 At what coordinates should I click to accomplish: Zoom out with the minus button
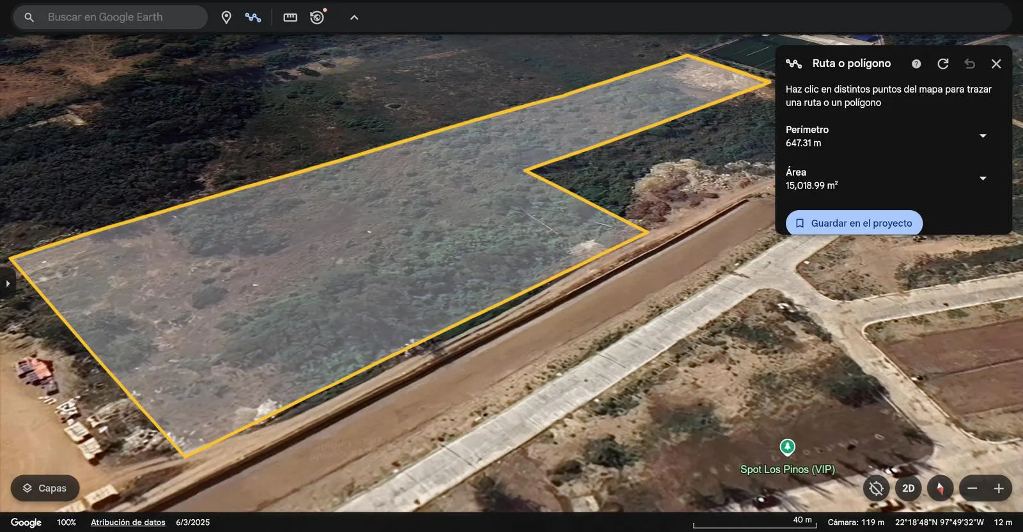[x=972, y=489]
